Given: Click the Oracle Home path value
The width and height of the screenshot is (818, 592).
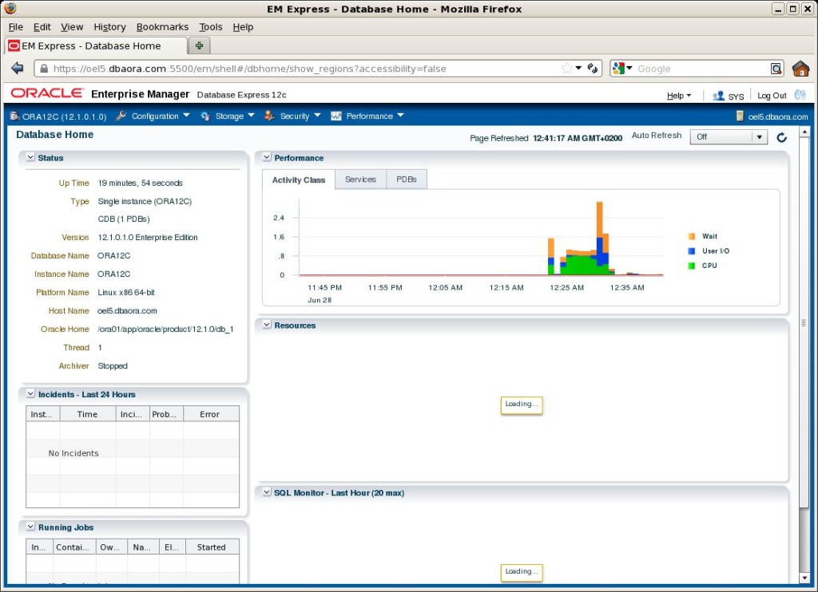Looking at the screenshot, I should click(x=165, y=329).
